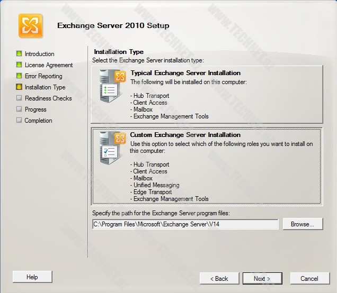
Task: Click the Custom installation server icon
Action: [x=112, y=149]
